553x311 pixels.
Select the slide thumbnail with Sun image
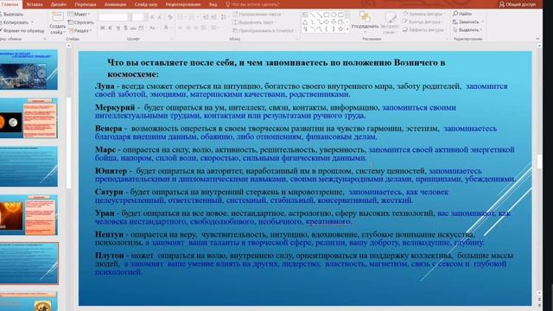click(29, 215)
